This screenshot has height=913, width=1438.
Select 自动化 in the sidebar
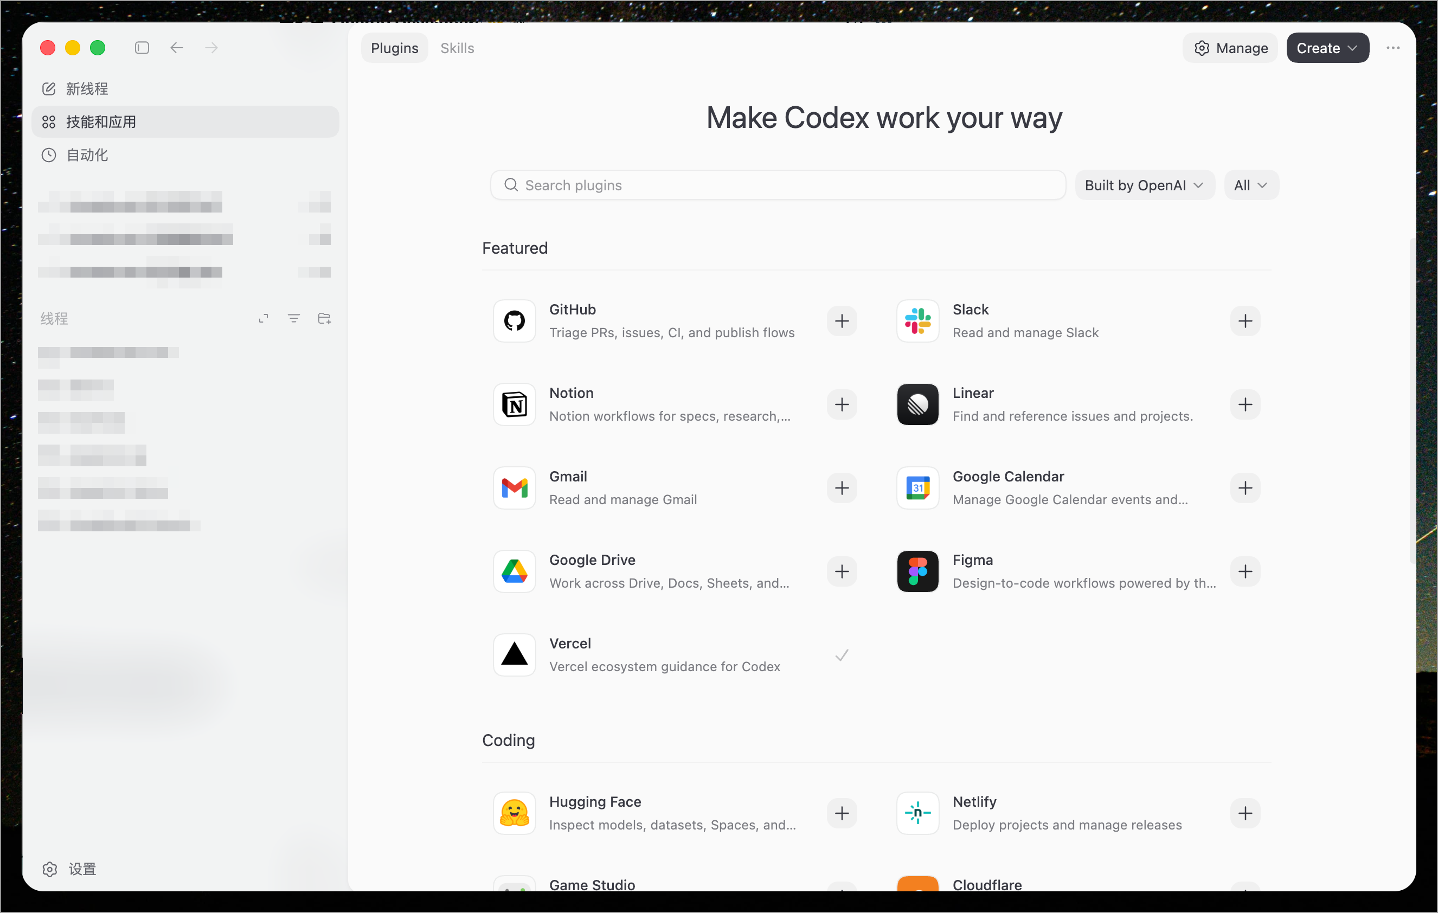[87, 155]
